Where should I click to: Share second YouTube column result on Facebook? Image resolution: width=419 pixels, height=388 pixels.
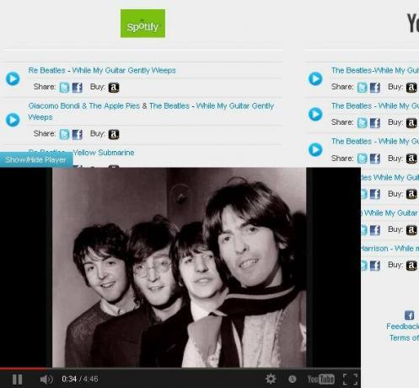[x=375, y=123]
